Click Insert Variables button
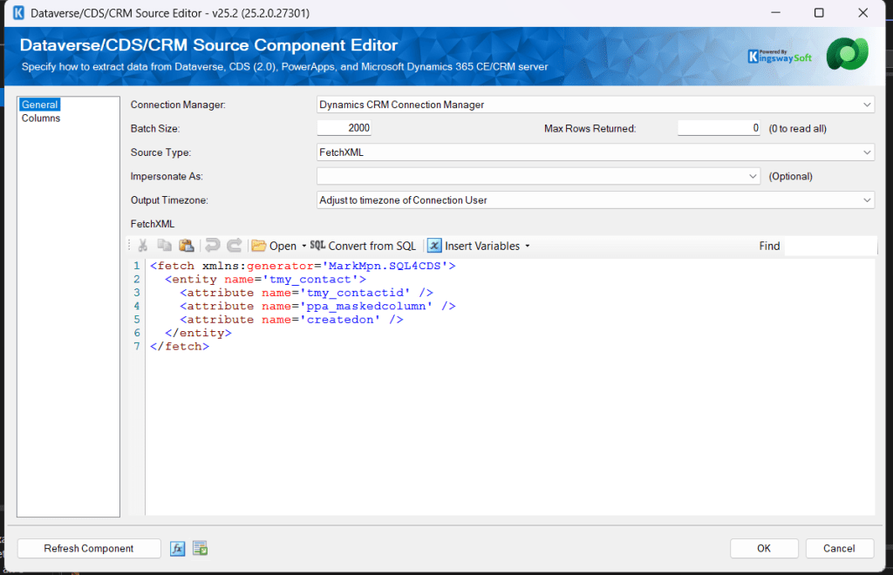The width and height of the screenshot is (893, 575). [474, 246]
